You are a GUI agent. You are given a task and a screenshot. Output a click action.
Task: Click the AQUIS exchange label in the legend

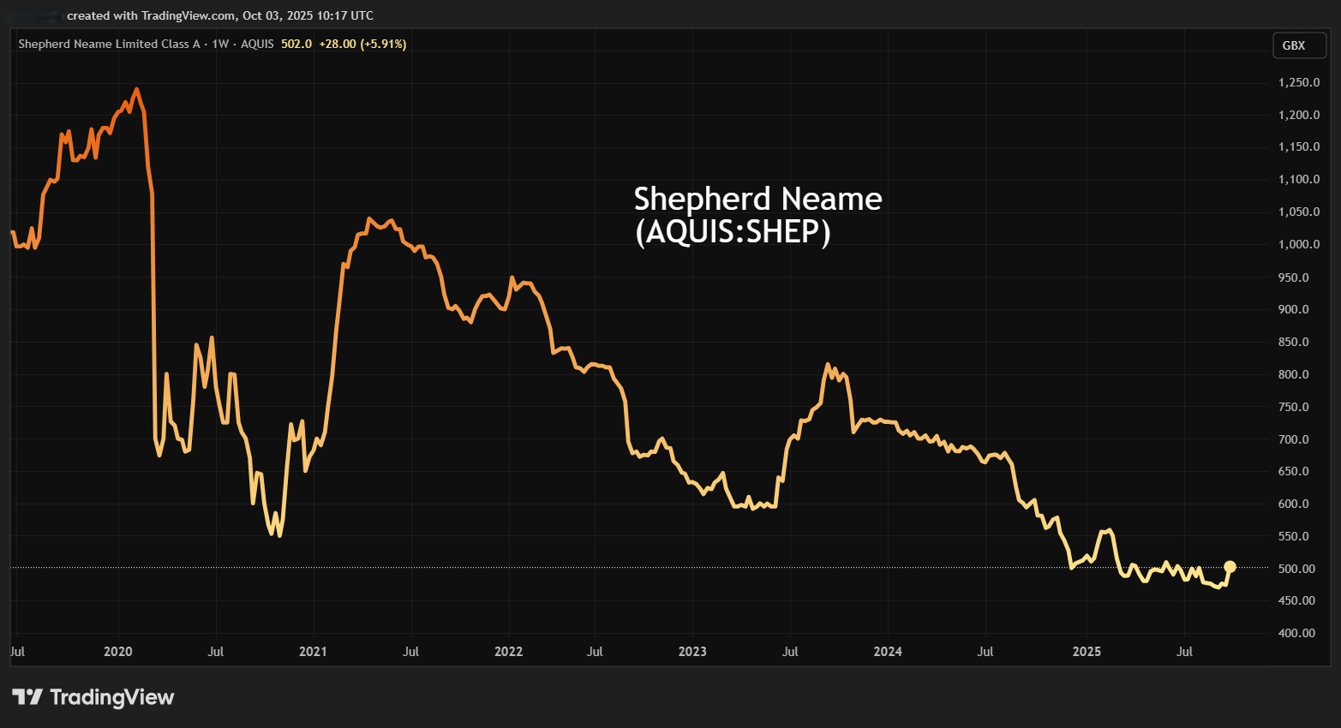click(257, 44)
